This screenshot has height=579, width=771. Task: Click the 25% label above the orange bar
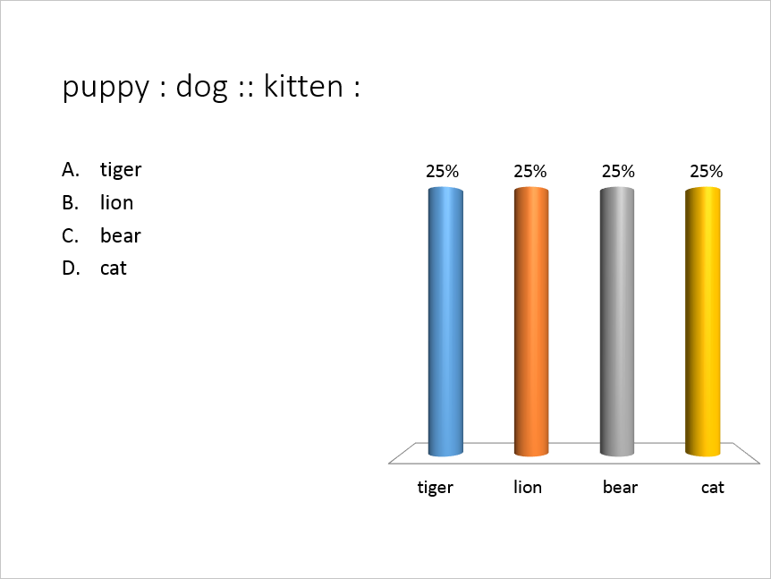coord(530,171)
